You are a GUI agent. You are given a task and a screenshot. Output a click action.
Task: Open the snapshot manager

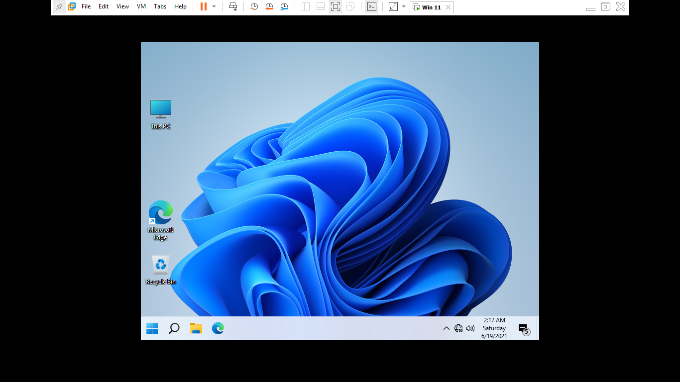[284, 7]
